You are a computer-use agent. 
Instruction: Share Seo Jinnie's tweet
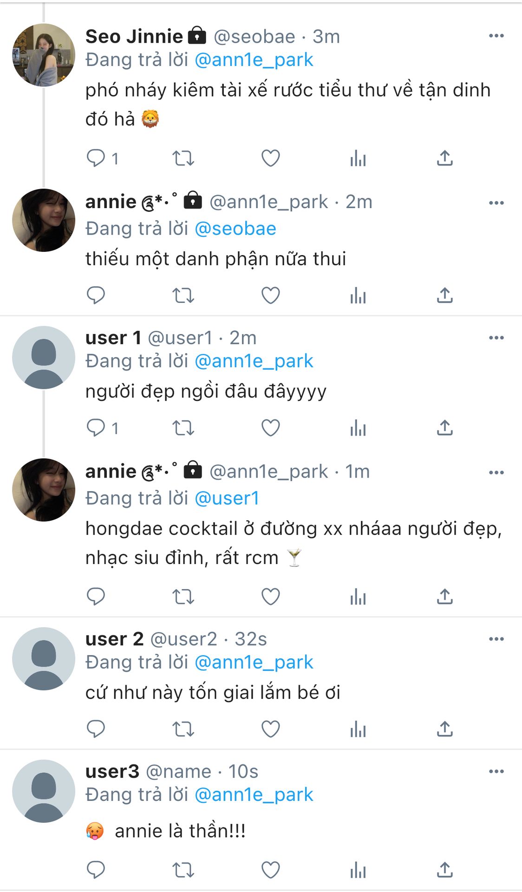pos(444,158)
